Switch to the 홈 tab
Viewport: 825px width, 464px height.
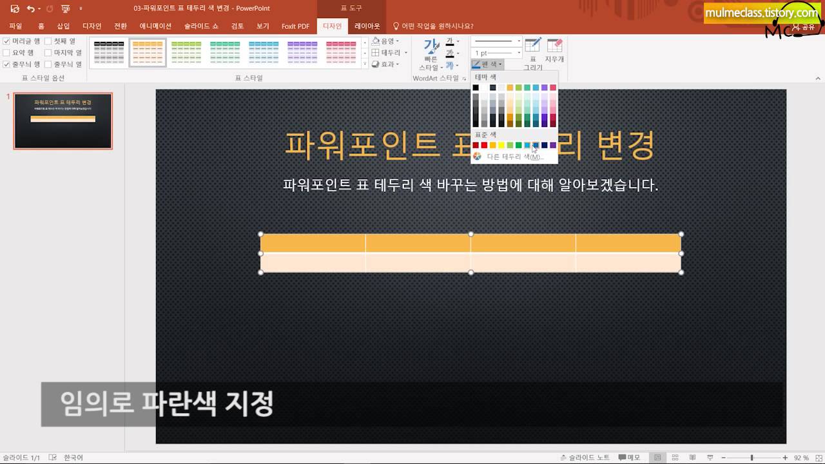[x=41, y=26]
